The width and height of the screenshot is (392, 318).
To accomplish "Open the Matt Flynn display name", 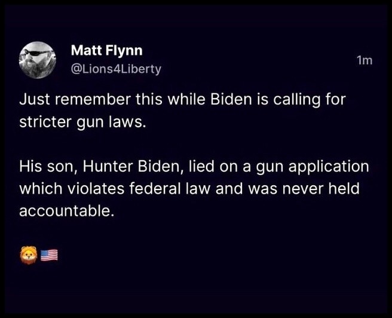I will (107, 51).
